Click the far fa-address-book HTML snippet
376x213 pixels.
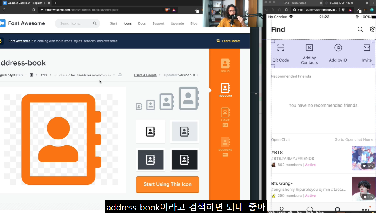coord(82,75)
